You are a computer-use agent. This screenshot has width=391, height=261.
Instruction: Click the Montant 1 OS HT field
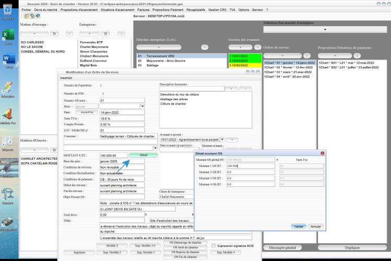[251, 166]
